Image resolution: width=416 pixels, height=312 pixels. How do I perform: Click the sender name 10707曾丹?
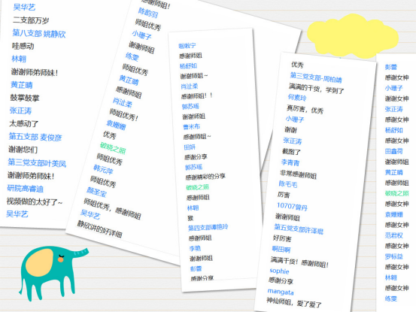[292, 207]
